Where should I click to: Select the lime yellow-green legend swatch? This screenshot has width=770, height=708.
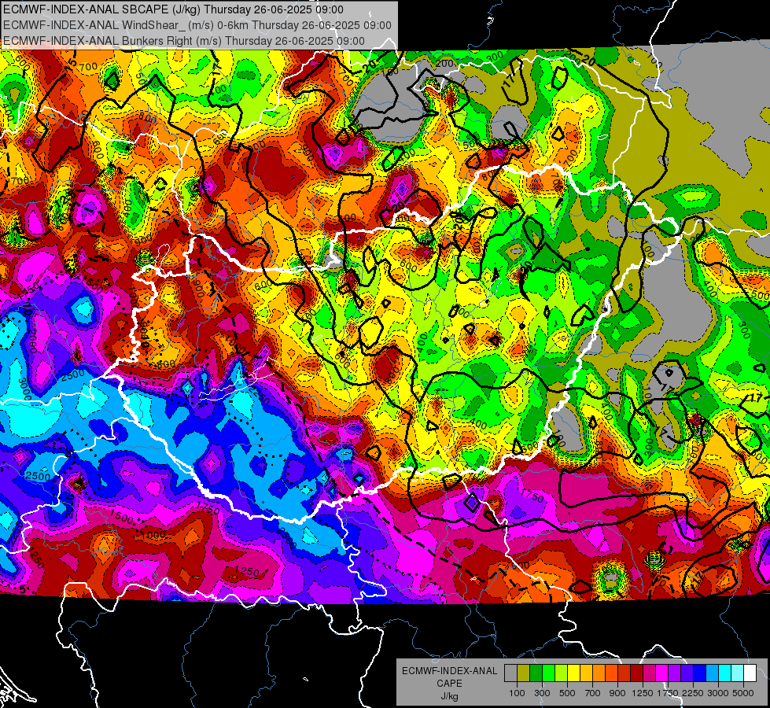tap(562, 673)
